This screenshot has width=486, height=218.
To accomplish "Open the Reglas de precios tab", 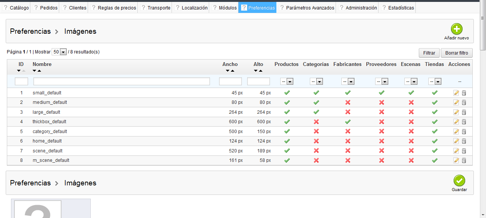I will point(113,8).
